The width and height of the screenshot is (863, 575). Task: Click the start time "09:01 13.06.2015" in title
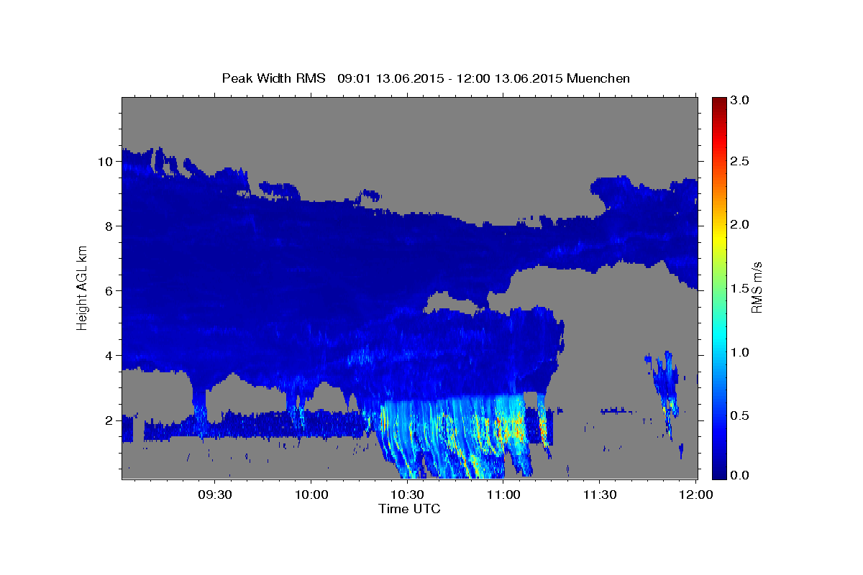[x=391, y=78]
